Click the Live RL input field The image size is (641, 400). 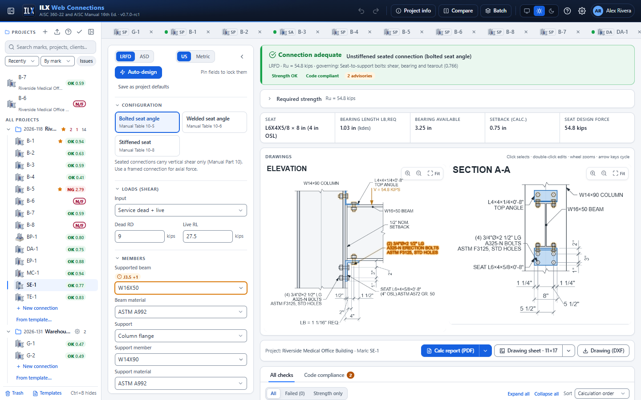tap(208, 236)
